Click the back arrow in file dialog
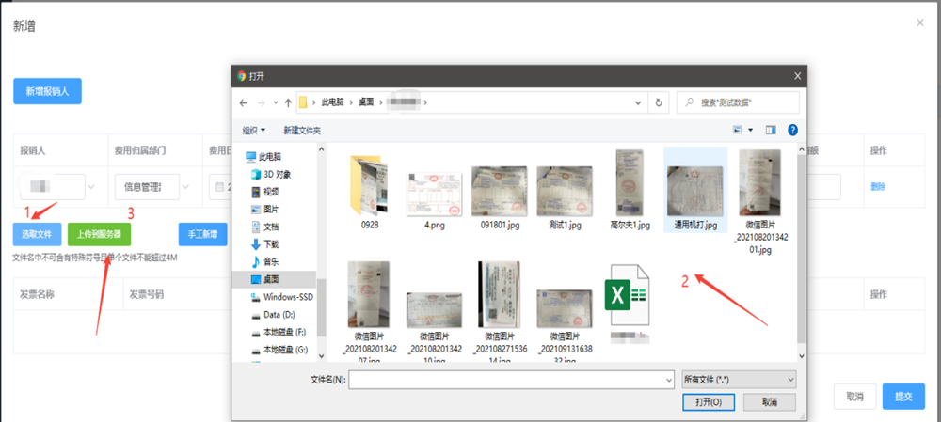 pyautogui.click(x=246, y=102)
